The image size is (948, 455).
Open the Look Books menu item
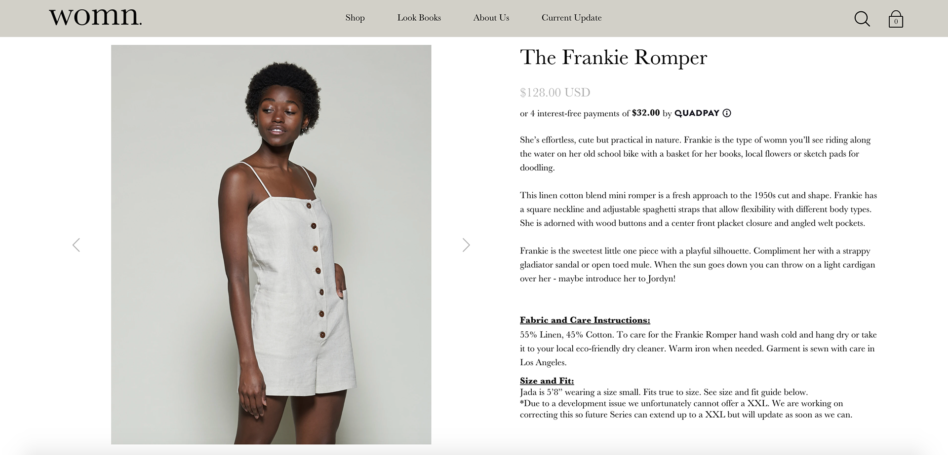point(419,18)
